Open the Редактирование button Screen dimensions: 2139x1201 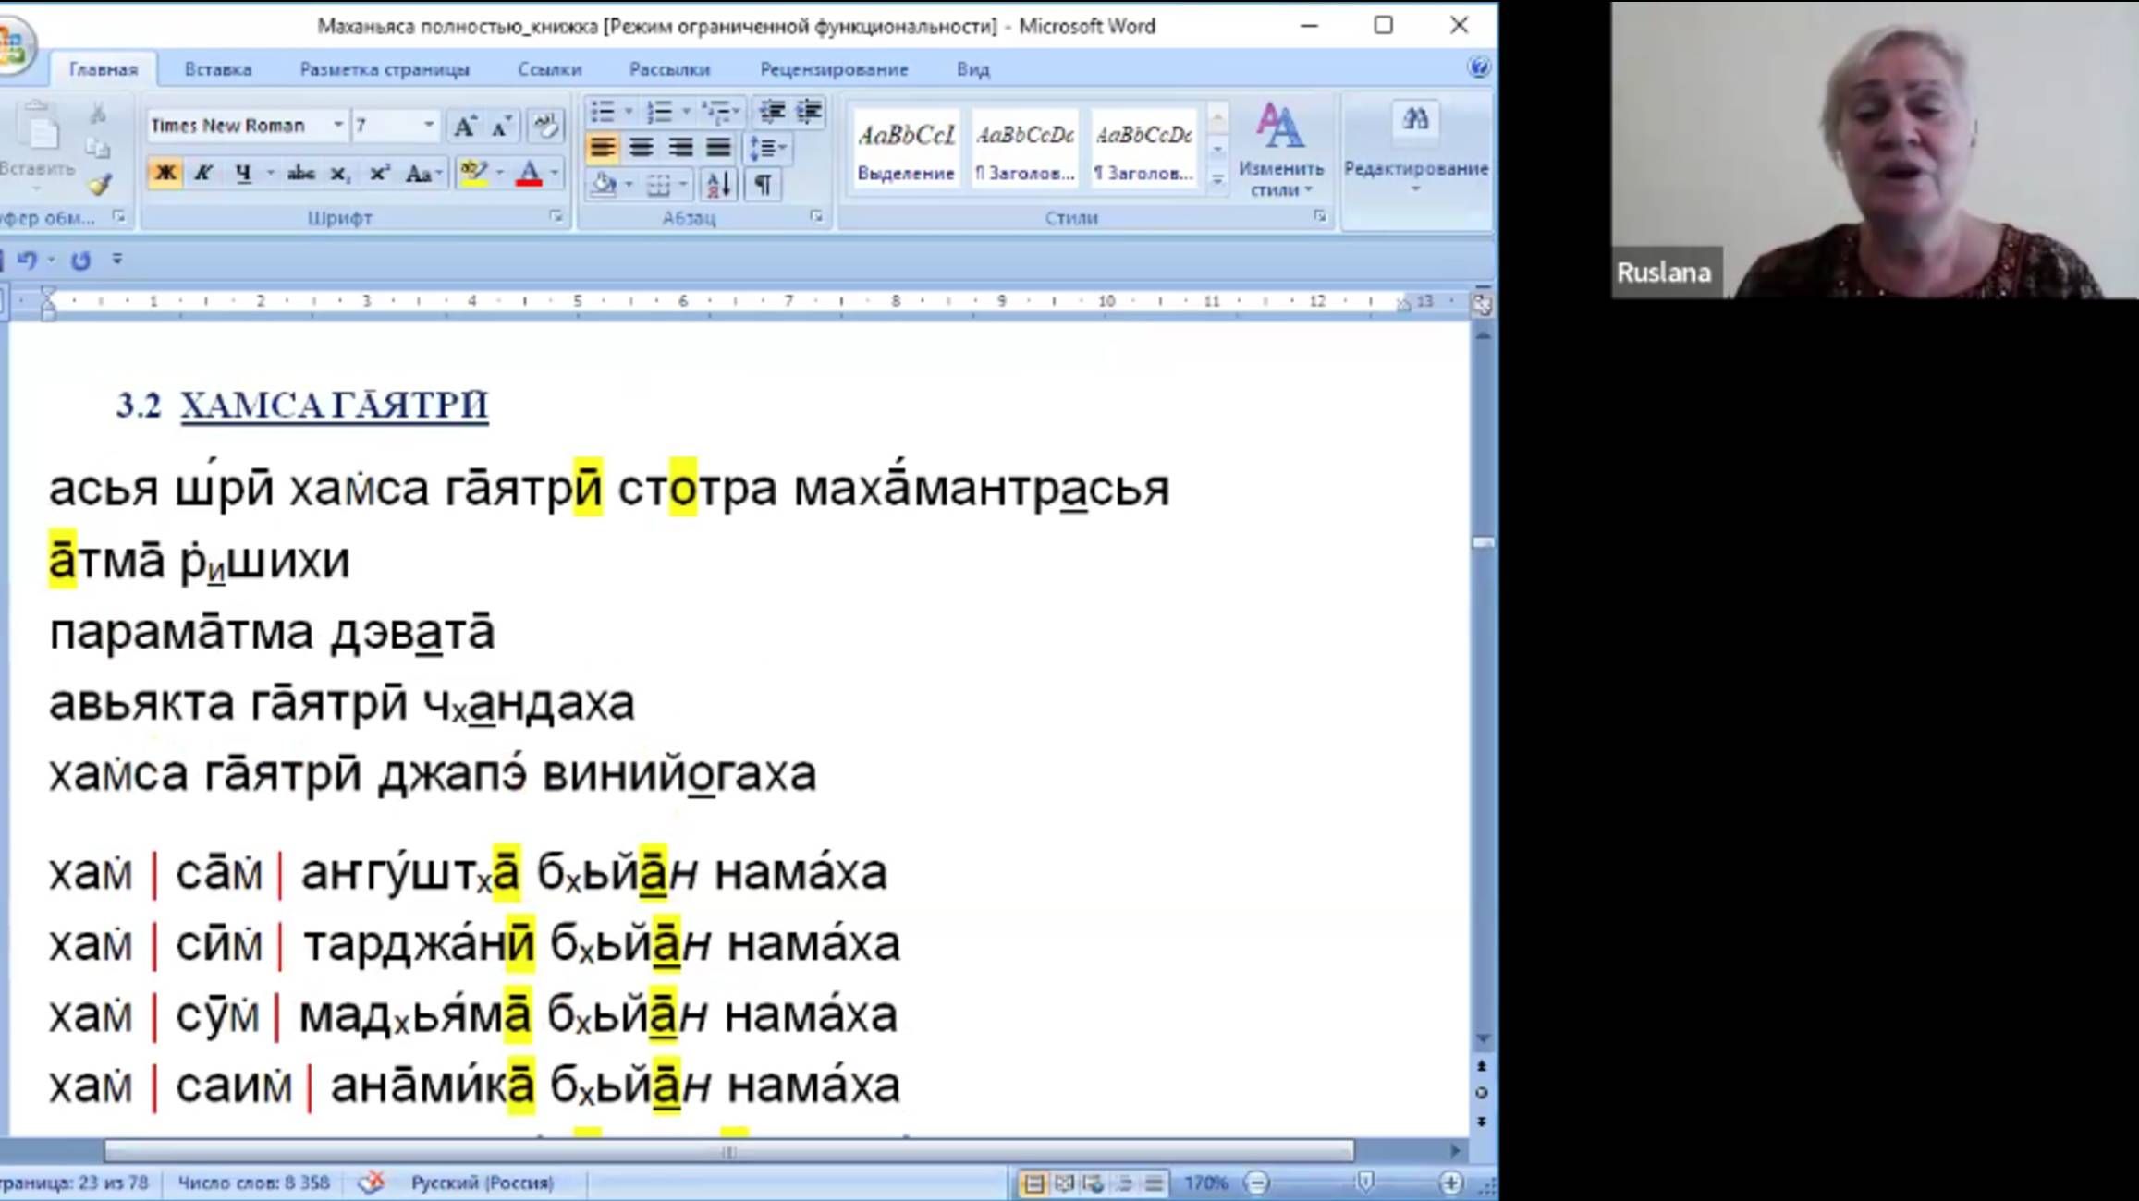click(x=1414, y=148)
